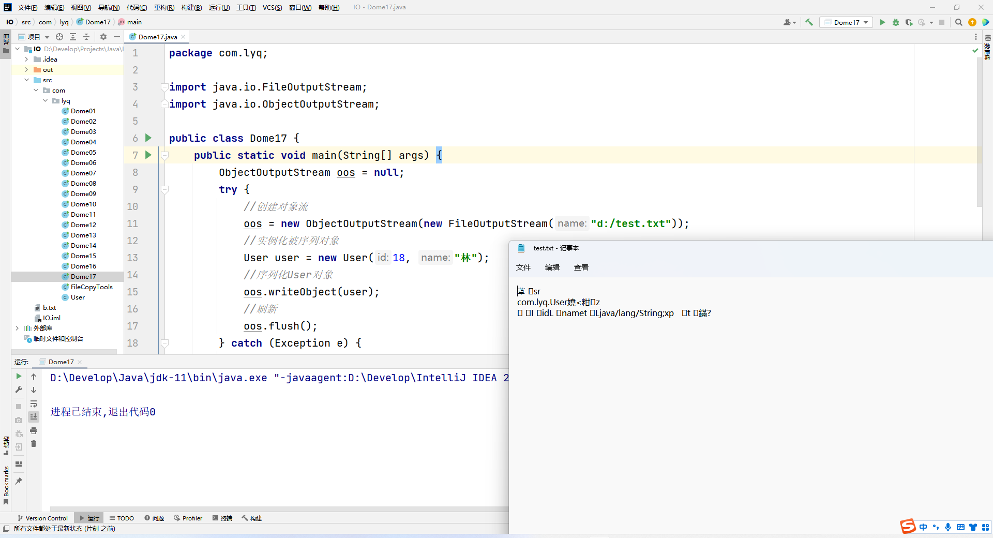The height and width of the screenshot is (538, 993).
Task: Click the Build Project hammer icon
Action: point(809,22)
